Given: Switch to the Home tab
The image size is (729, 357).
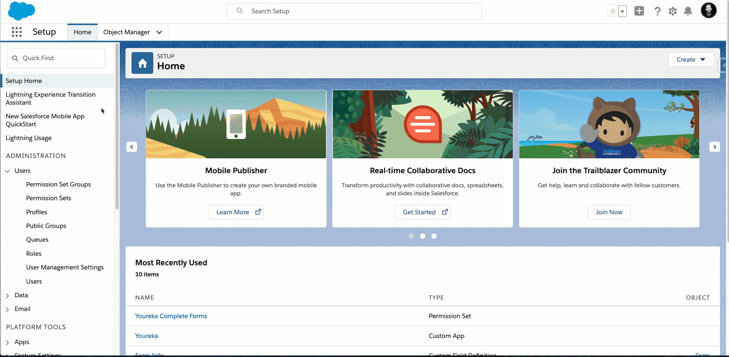Looking at the screenshot, I should (x=82, y=32).
